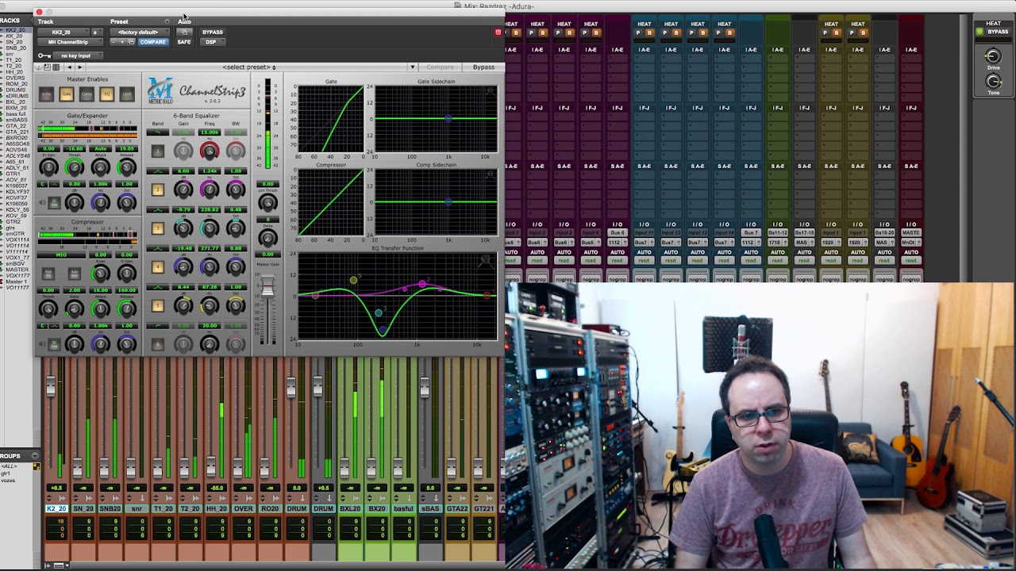This screenshot has width=1016, height=571.
Task: Open the compressor MIO character selector
Action: 61,255
